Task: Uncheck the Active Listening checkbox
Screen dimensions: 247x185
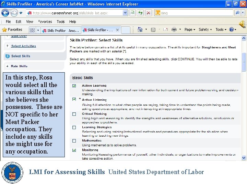Action: (x=74, y=99)
